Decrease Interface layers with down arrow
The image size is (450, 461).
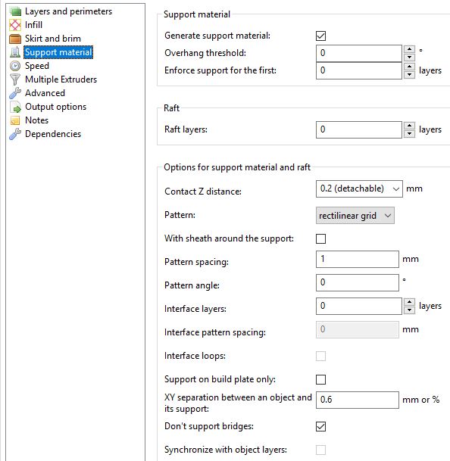tap(409, 310)
